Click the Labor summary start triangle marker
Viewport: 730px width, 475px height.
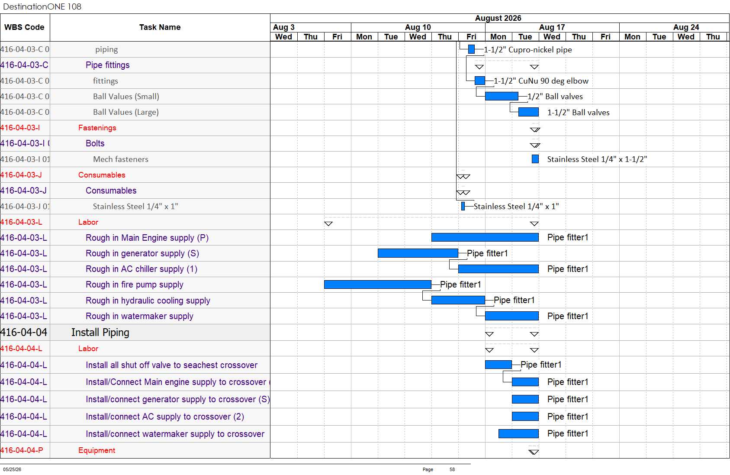coord(328,223)
